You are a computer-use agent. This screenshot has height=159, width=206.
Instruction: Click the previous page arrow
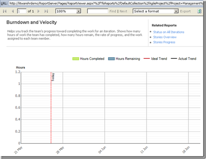click(x=13, y=11)
